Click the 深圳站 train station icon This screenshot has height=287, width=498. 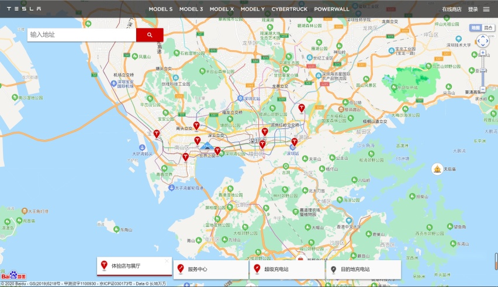click(292, 147)
